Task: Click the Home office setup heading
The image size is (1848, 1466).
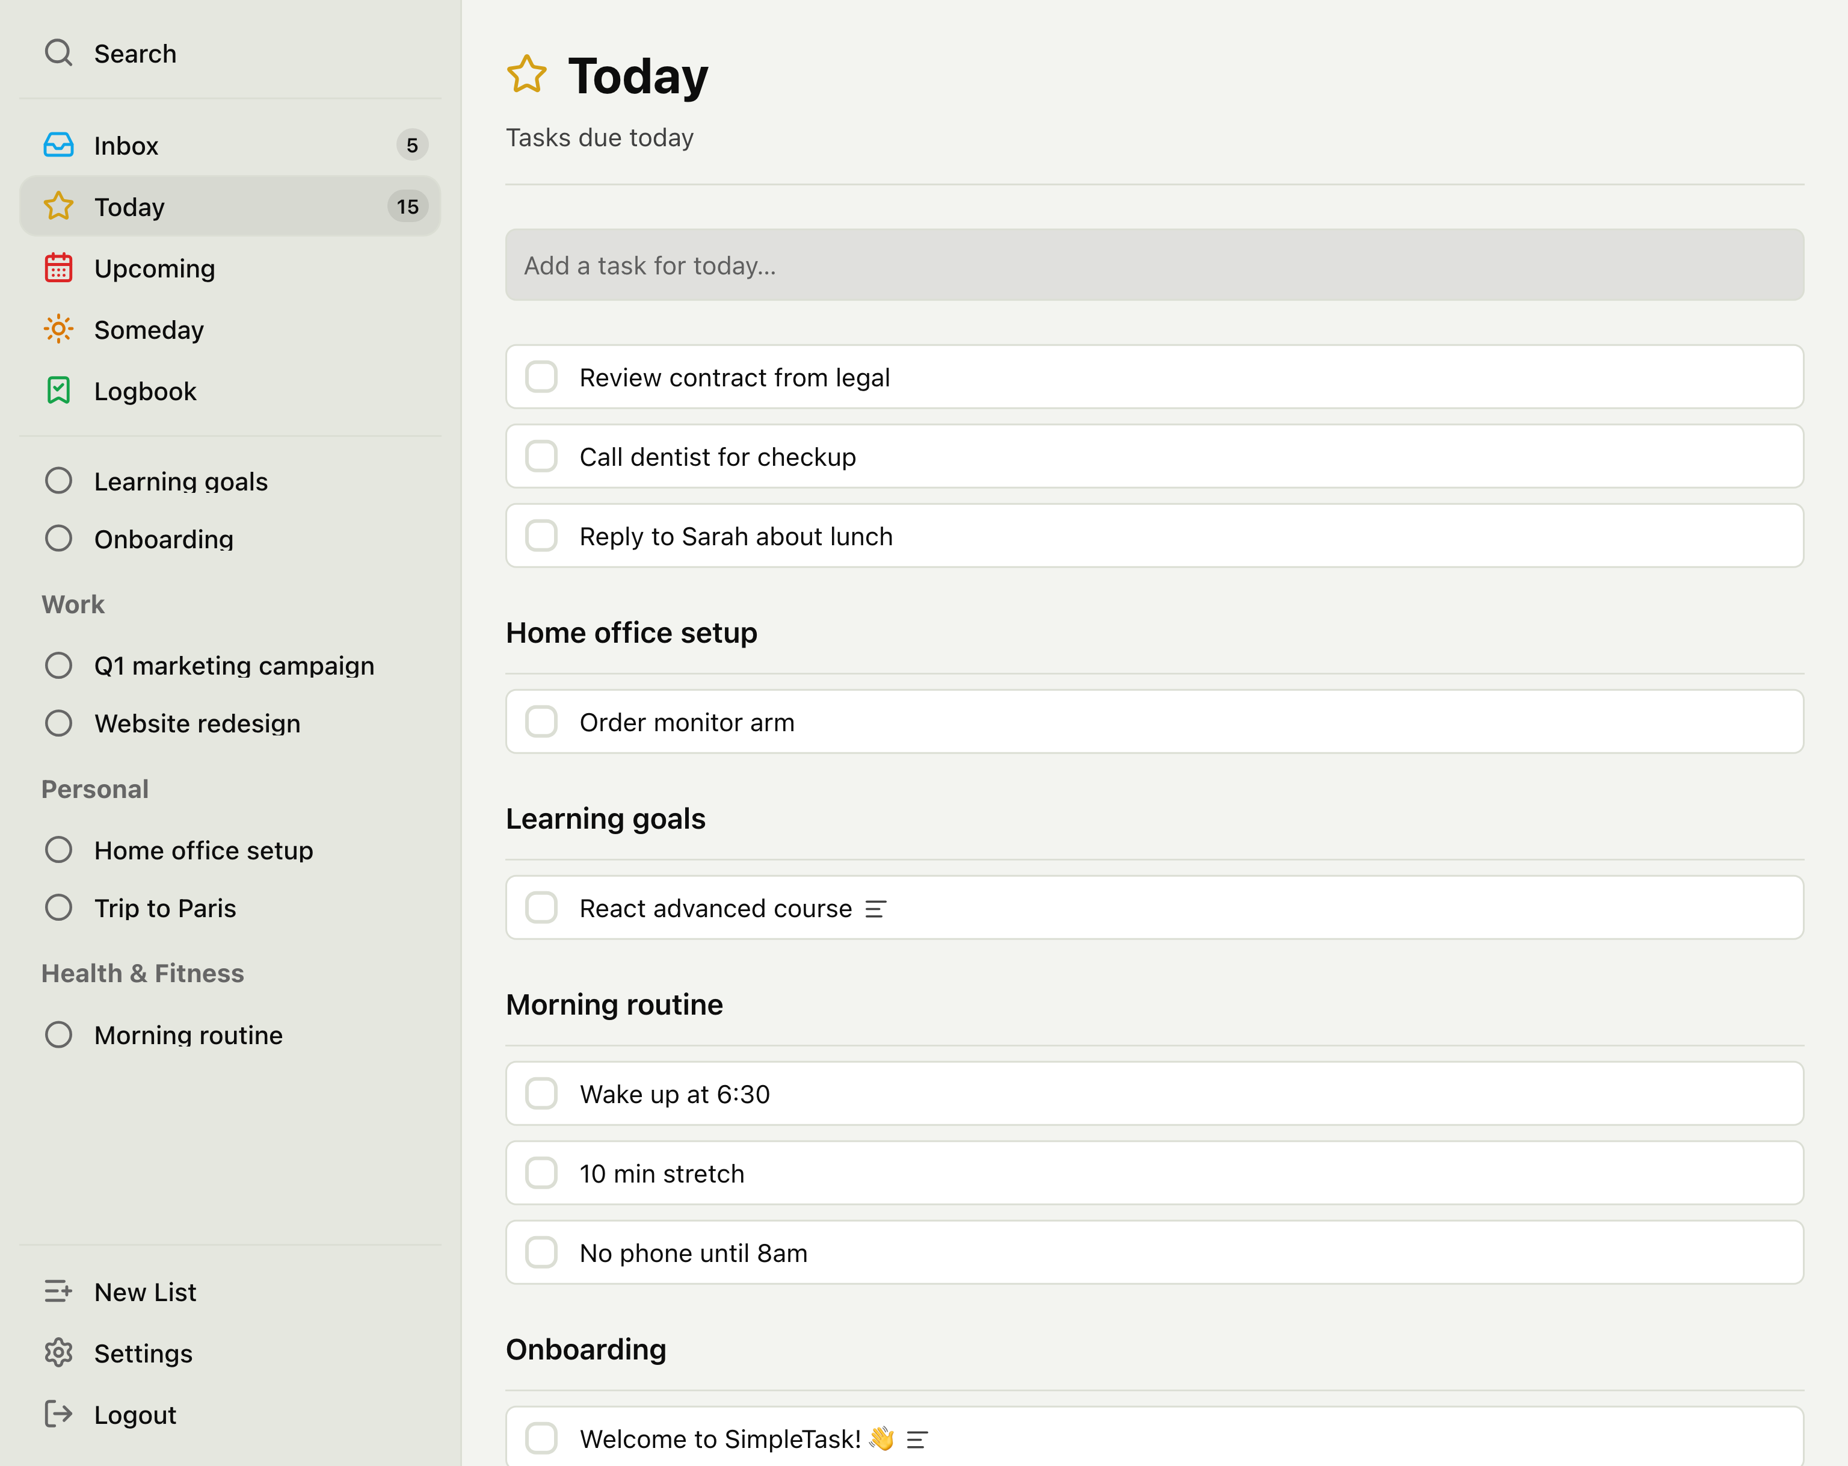Action: tap(631, 632)
